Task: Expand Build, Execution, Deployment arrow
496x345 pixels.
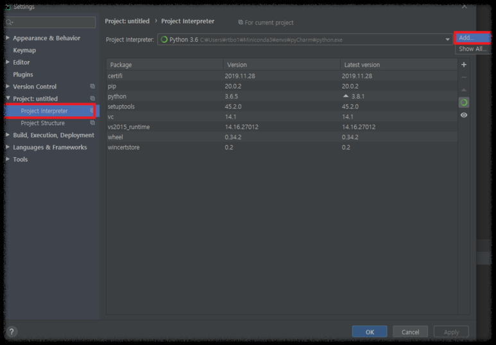Action: click(x=8, y=135)
